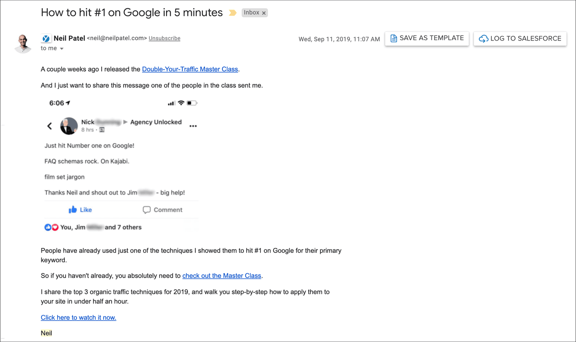This screenshot has width=576, height=342.
Task: Click the Comment speech bubble icon
Action: pyautogui.click(x=147, y=210)
